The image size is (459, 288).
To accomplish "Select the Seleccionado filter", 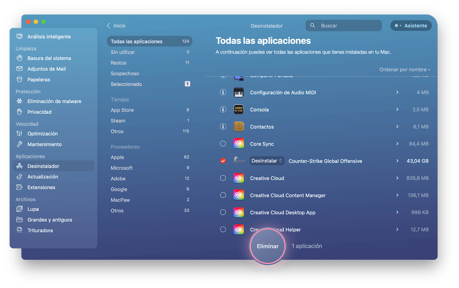I will tap(150, 84).
